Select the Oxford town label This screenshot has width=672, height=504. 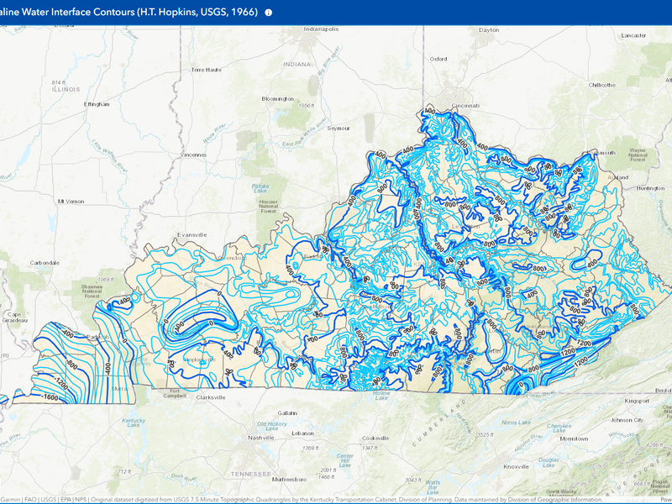438,59
